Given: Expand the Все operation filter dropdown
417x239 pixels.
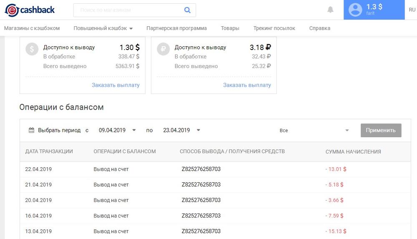Looking at the screenshot, I should [x=314, y=131].
